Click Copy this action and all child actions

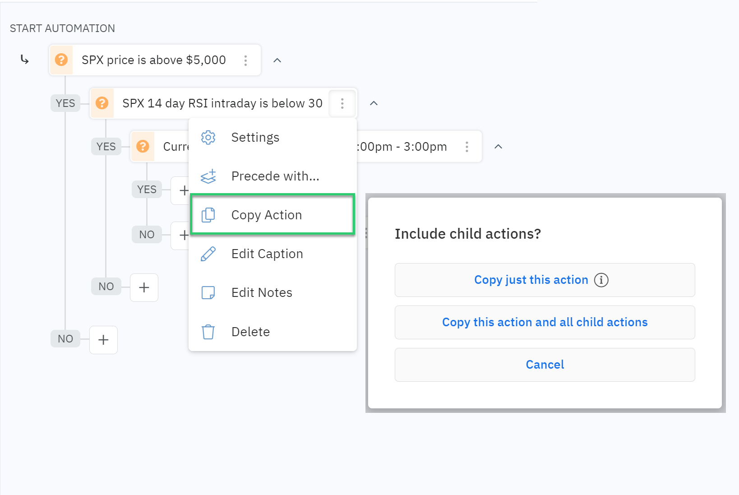click(x=545, y=322)
